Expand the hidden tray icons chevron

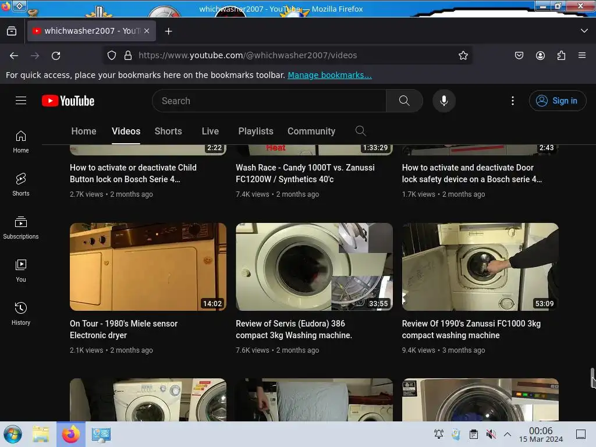click(x=508, y=434)
